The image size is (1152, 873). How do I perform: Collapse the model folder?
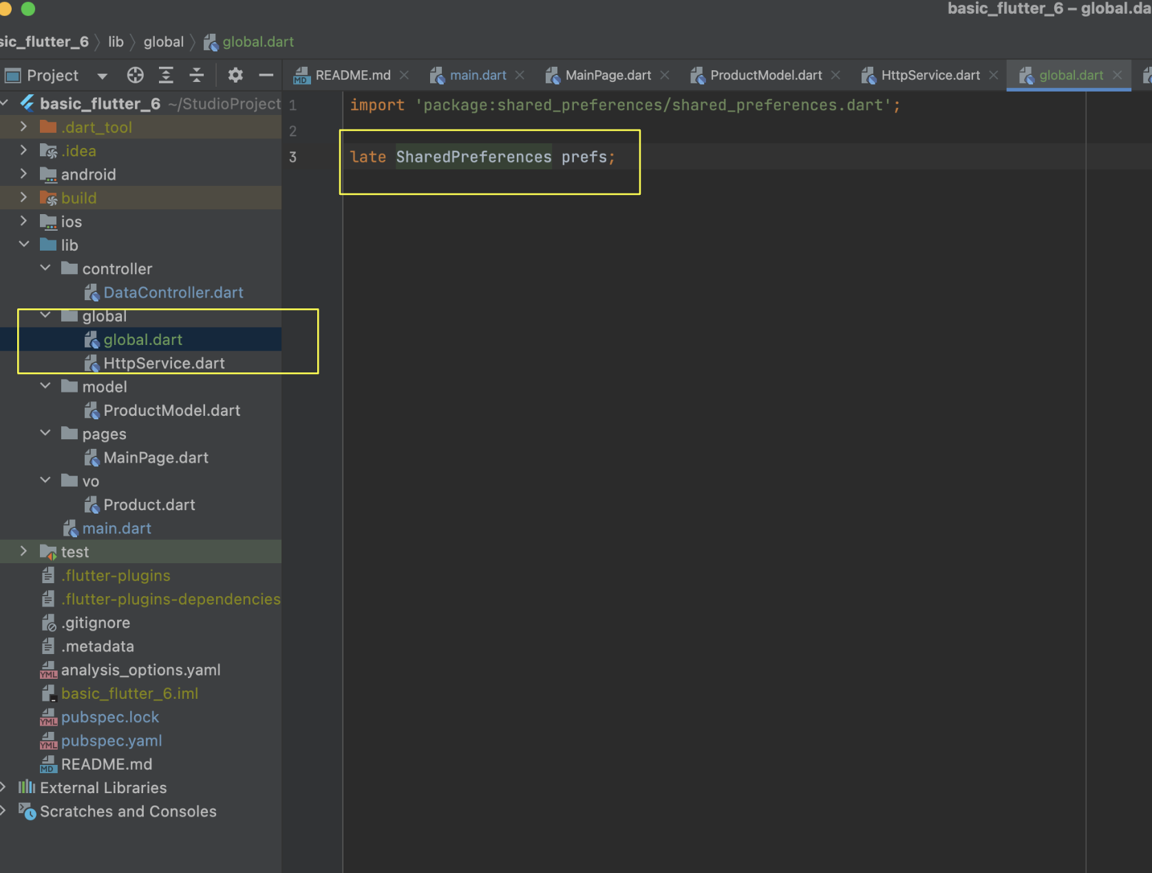(x=45, y=386)
